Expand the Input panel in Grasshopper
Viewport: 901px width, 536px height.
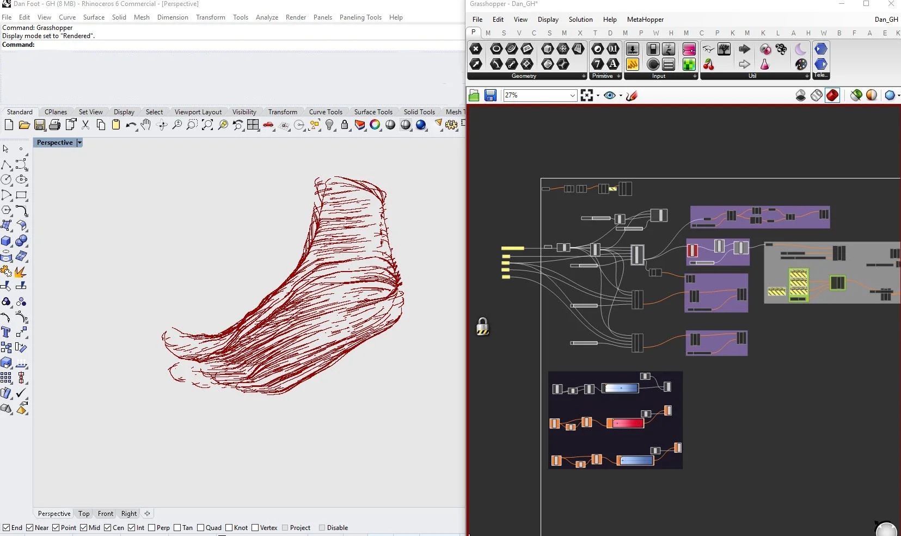click(x=695, y=76)
